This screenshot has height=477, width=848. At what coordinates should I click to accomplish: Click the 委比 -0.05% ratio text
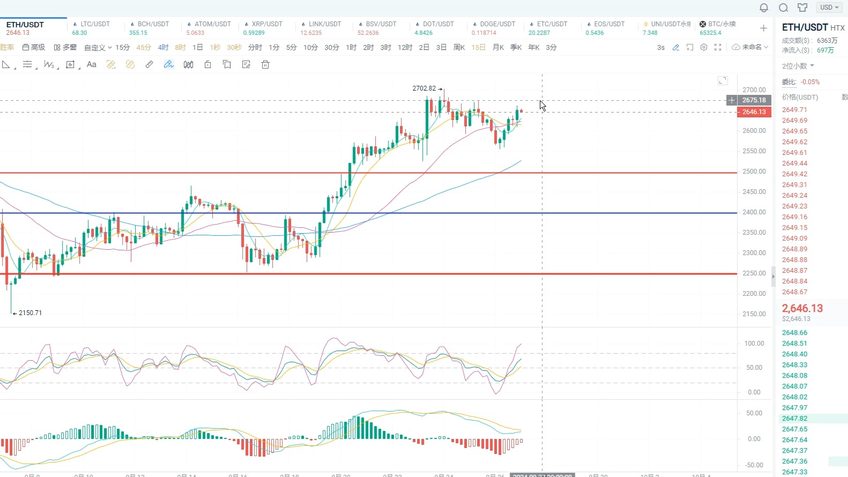801,82
